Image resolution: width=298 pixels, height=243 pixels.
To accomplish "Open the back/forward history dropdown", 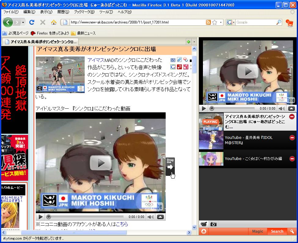I will [x=23, y=22].
